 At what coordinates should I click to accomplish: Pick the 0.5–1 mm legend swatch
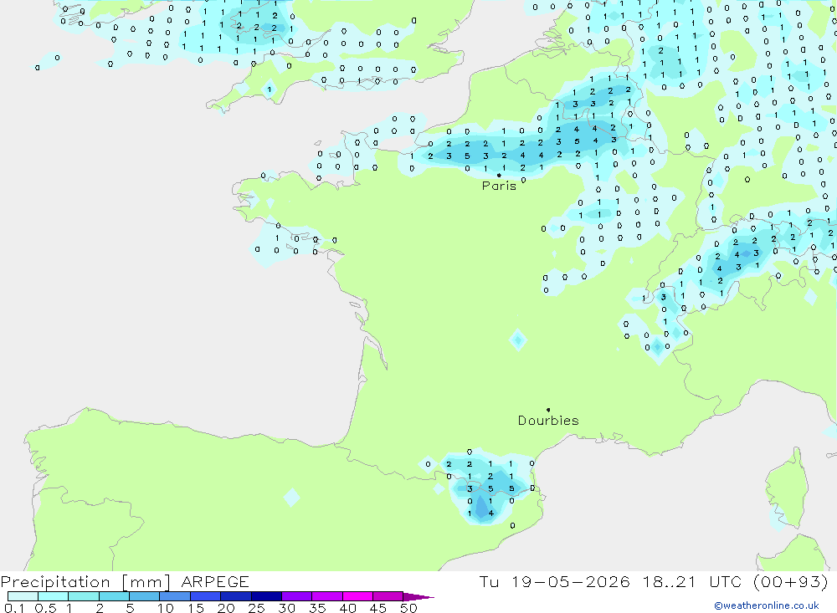point(54,596)
